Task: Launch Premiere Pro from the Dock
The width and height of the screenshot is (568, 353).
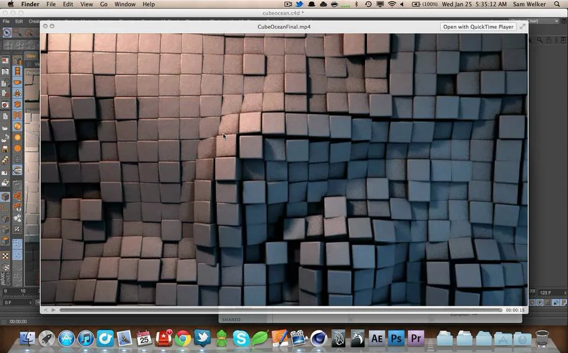Action: pyautogui.click(x=416, y=339)
